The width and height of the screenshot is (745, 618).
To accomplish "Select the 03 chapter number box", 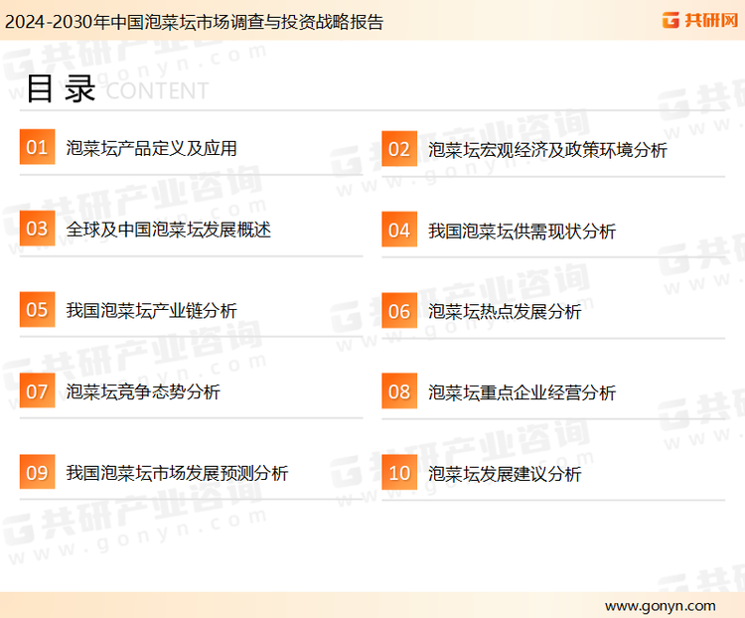I will (37, 230).
